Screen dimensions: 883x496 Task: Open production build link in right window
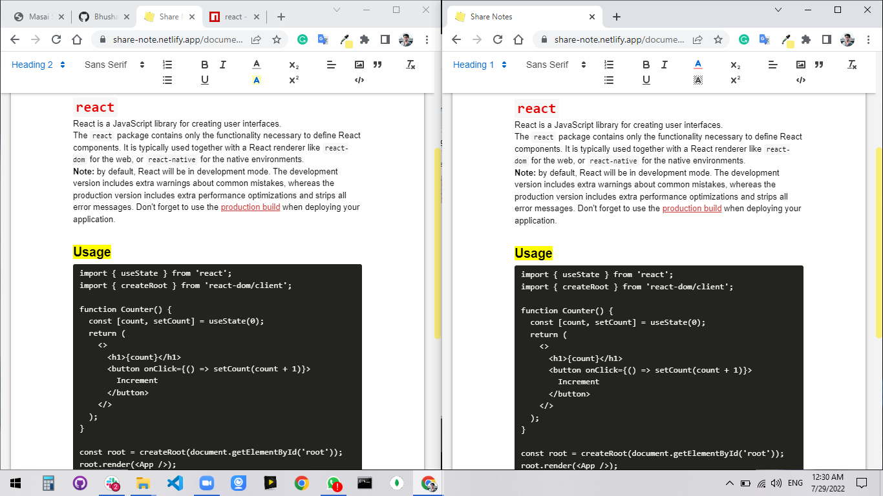click(x=692, y=209)
